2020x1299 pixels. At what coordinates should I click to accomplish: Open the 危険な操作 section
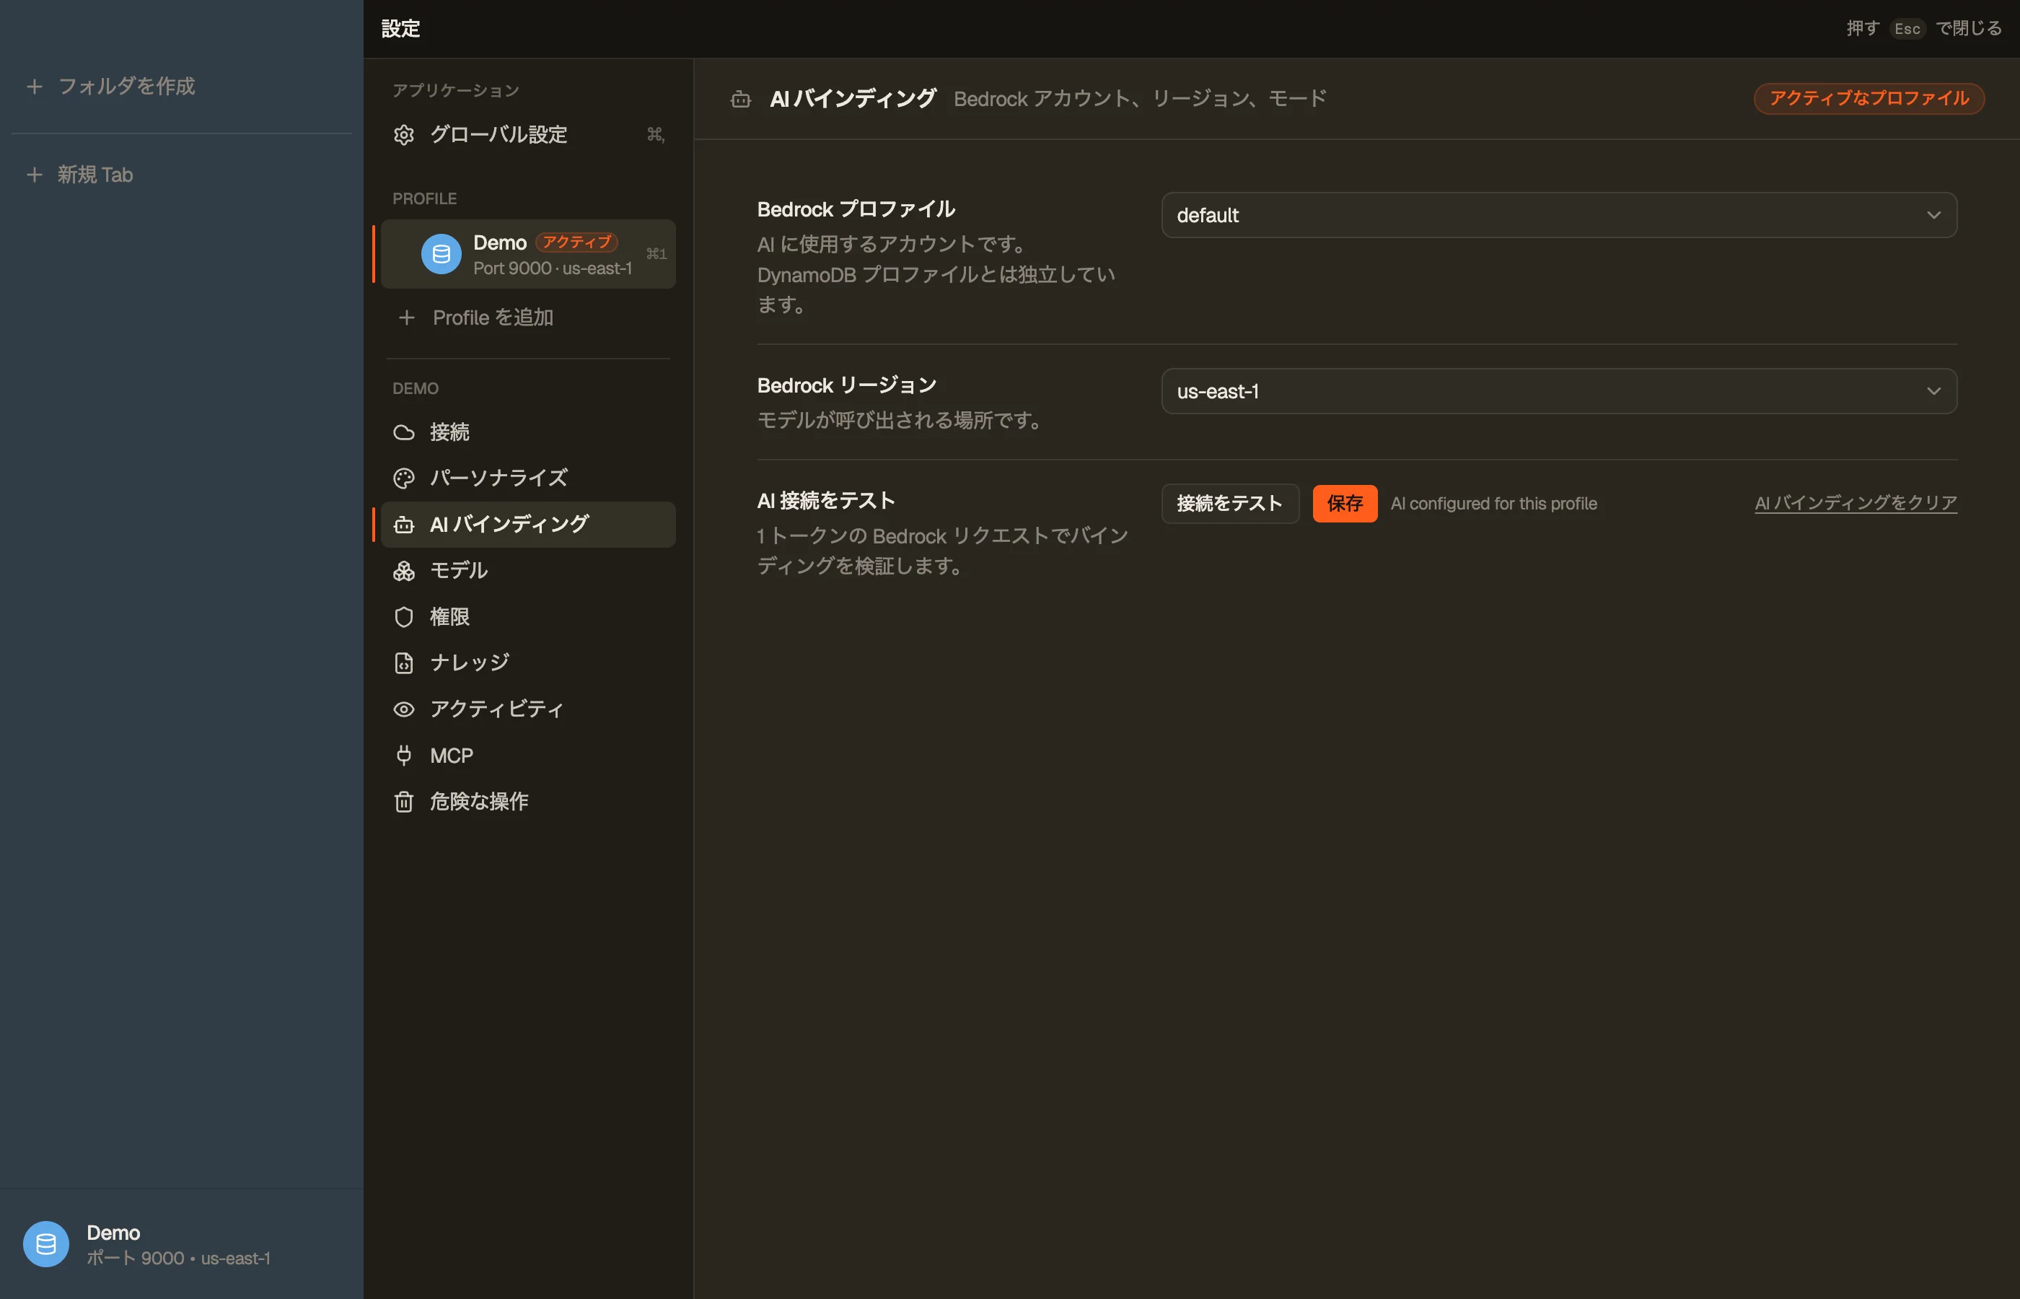pos(529,801)
